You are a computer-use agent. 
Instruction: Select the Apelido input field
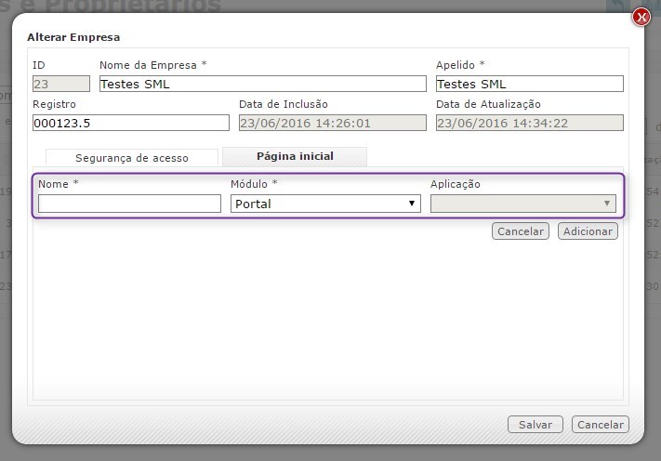pyautogui.click(x=529, y=84)
